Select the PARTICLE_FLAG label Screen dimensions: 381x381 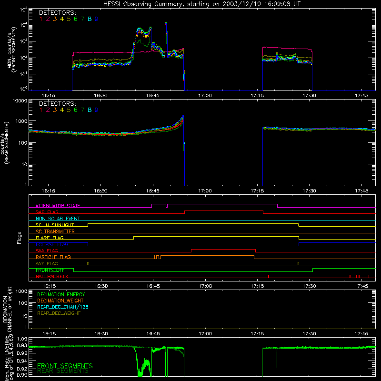click(x=53, y=257)
